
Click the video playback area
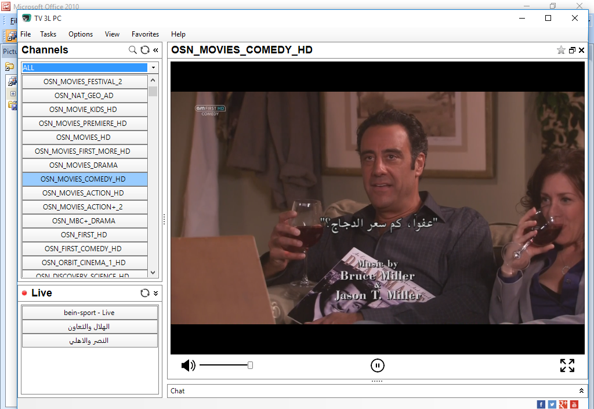(x=377, y=208)
